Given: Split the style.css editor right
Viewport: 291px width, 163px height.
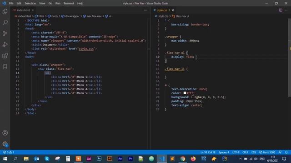Looking at the screenshot, I should tap(281, 10).
